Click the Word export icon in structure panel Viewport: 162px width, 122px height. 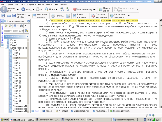pyautogui.click(x=15, y=26)
